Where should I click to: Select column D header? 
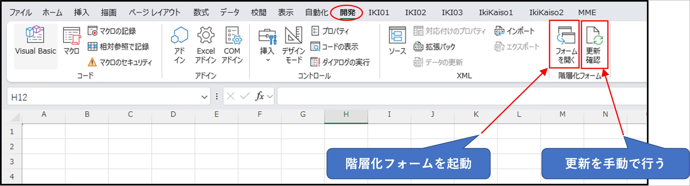tap(173, 114)
